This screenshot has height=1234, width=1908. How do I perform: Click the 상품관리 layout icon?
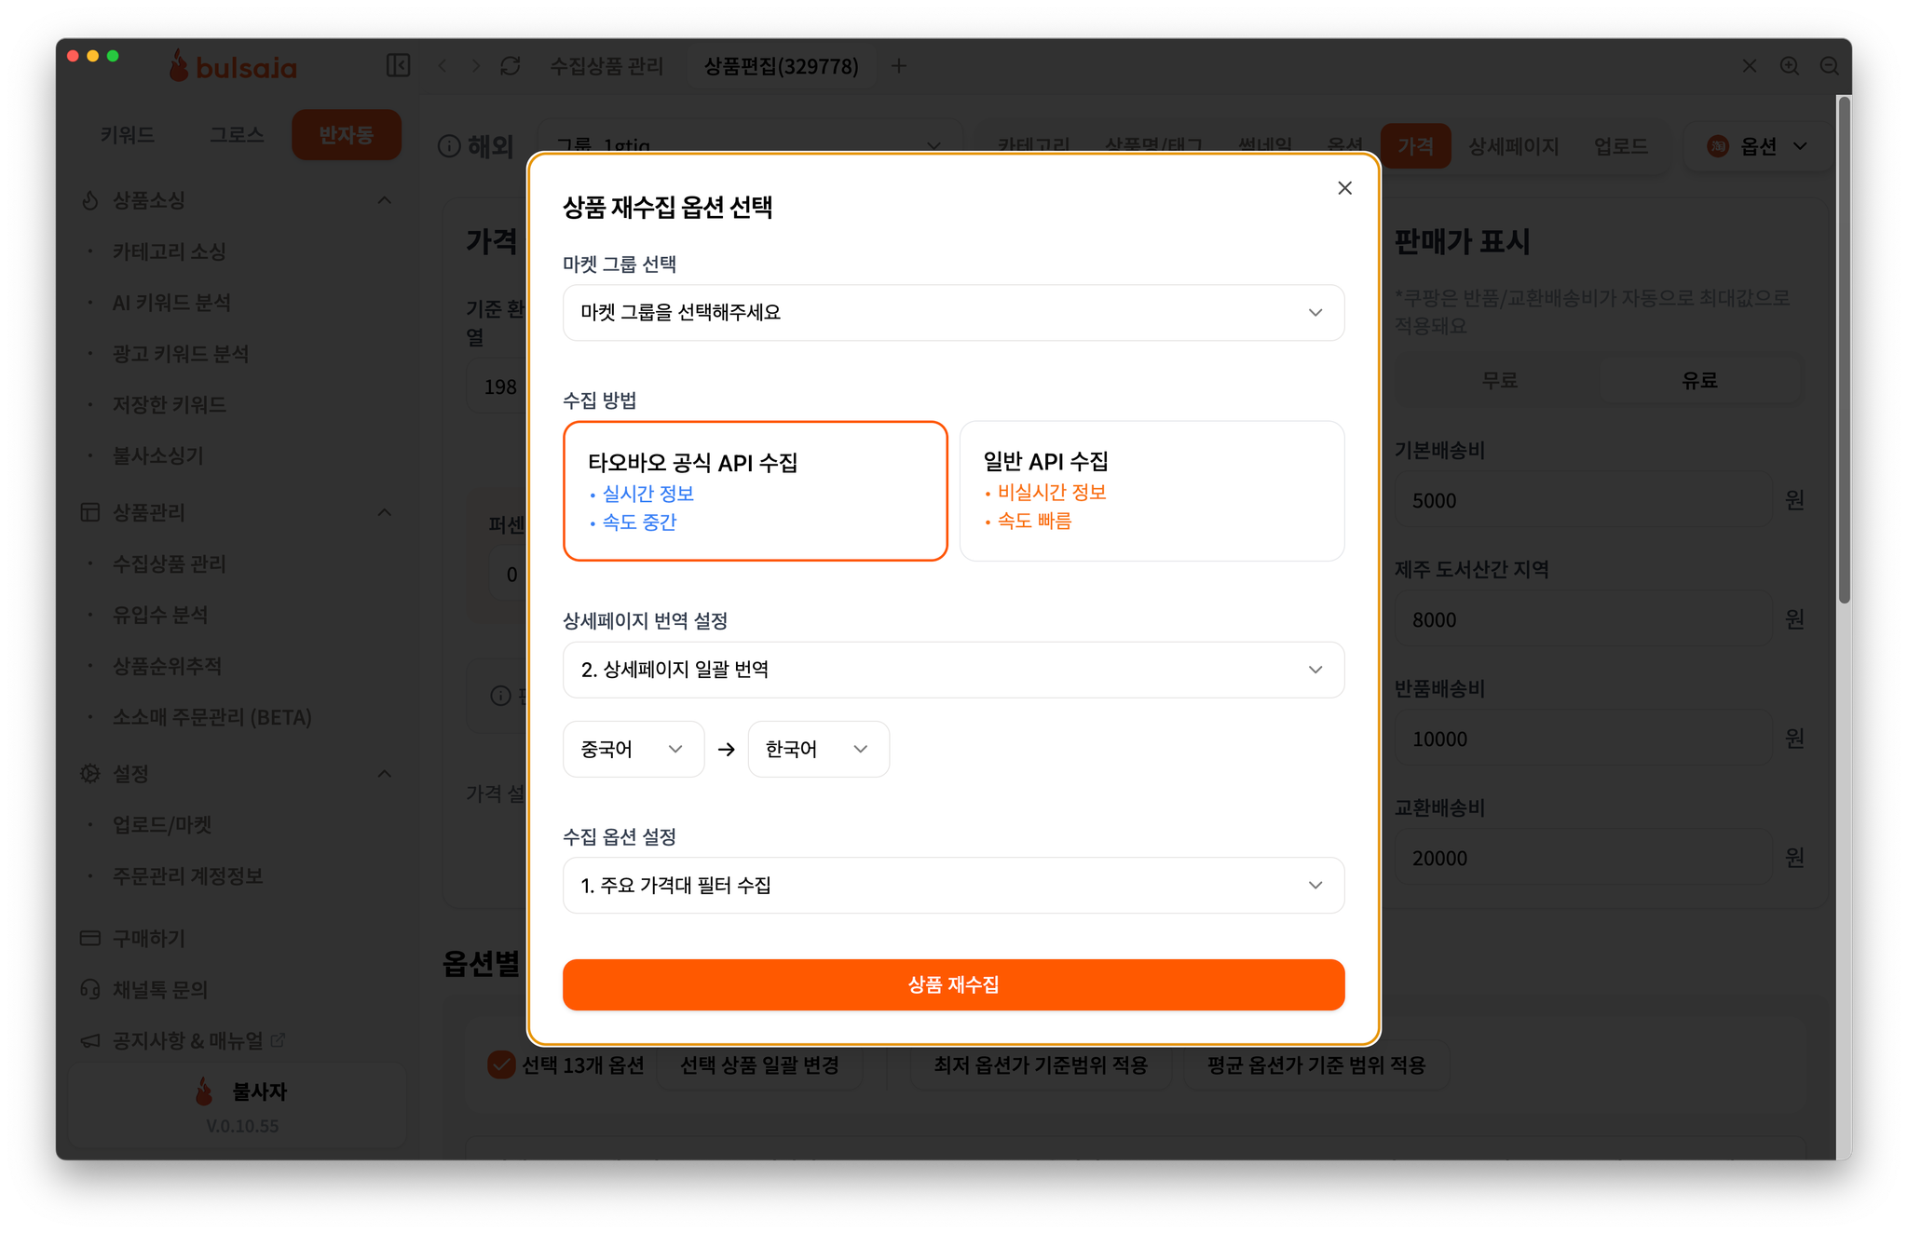click(90, 512)
